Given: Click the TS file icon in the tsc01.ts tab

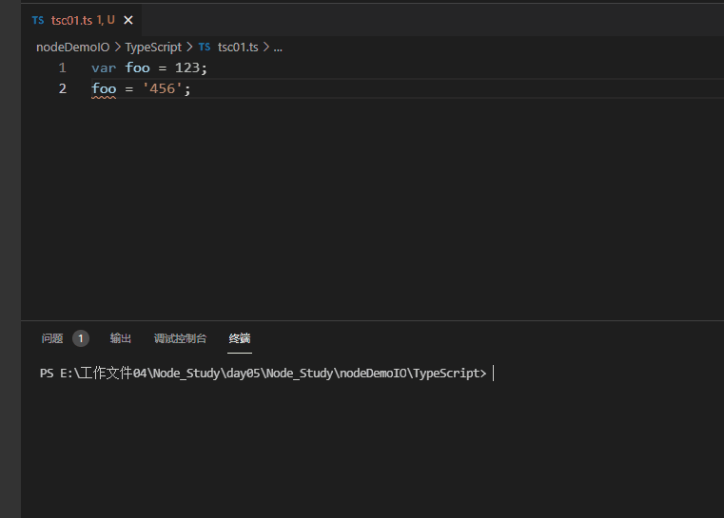Looking at the screenshot, I should 37,20.
